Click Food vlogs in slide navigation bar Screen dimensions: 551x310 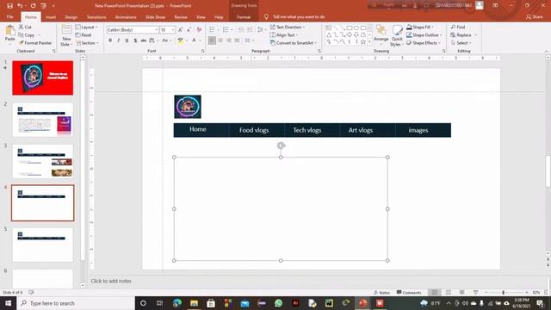pyautogui.click(x=254, y=130)
